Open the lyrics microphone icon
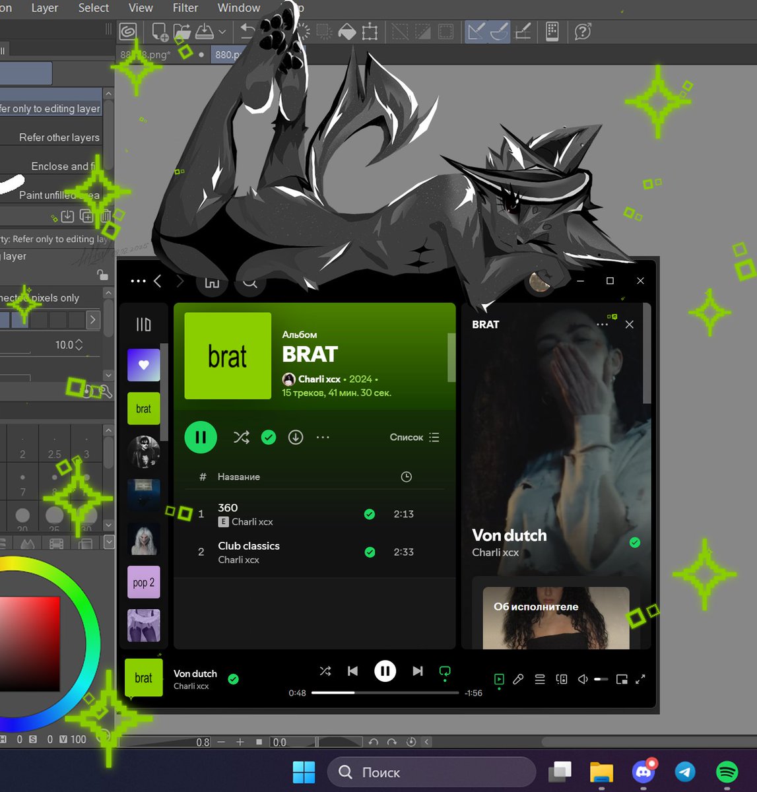The width and height of the screenshot is (757, 792). pyautogui.click(x=518, y=679)
